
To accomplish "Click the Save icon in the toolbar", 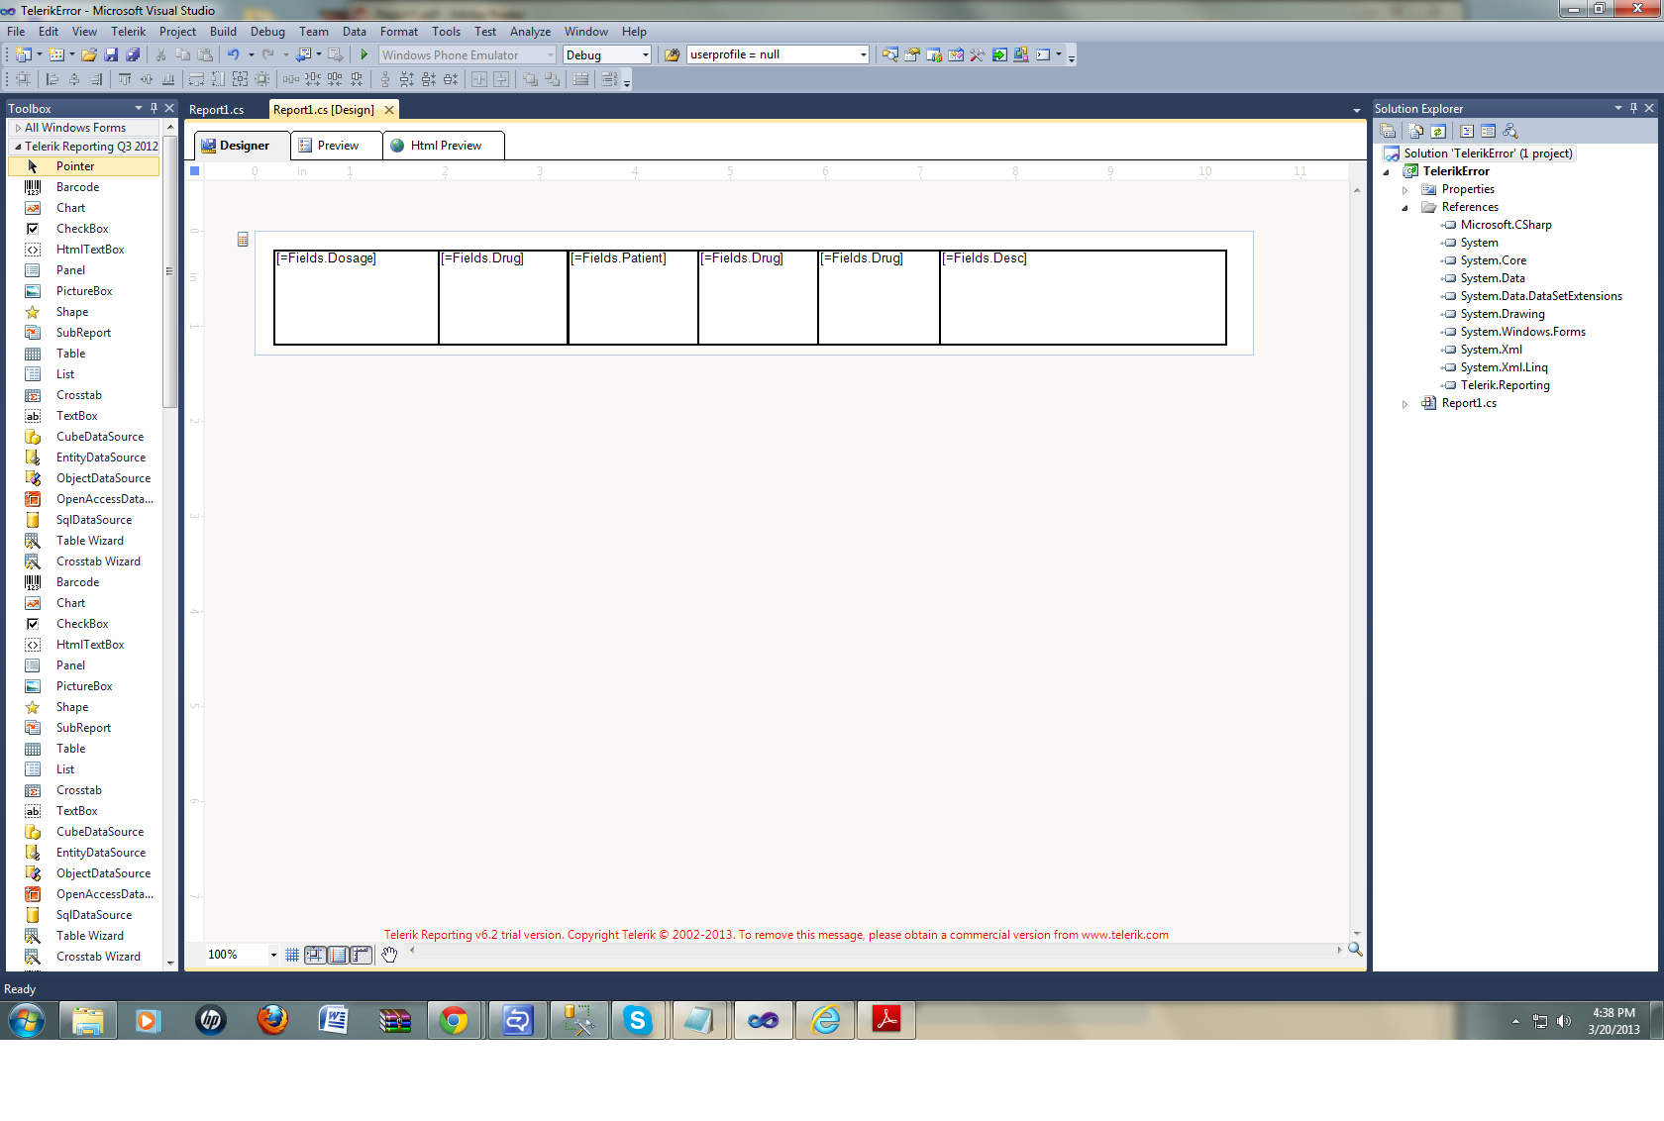I will [x=111, y=55].
